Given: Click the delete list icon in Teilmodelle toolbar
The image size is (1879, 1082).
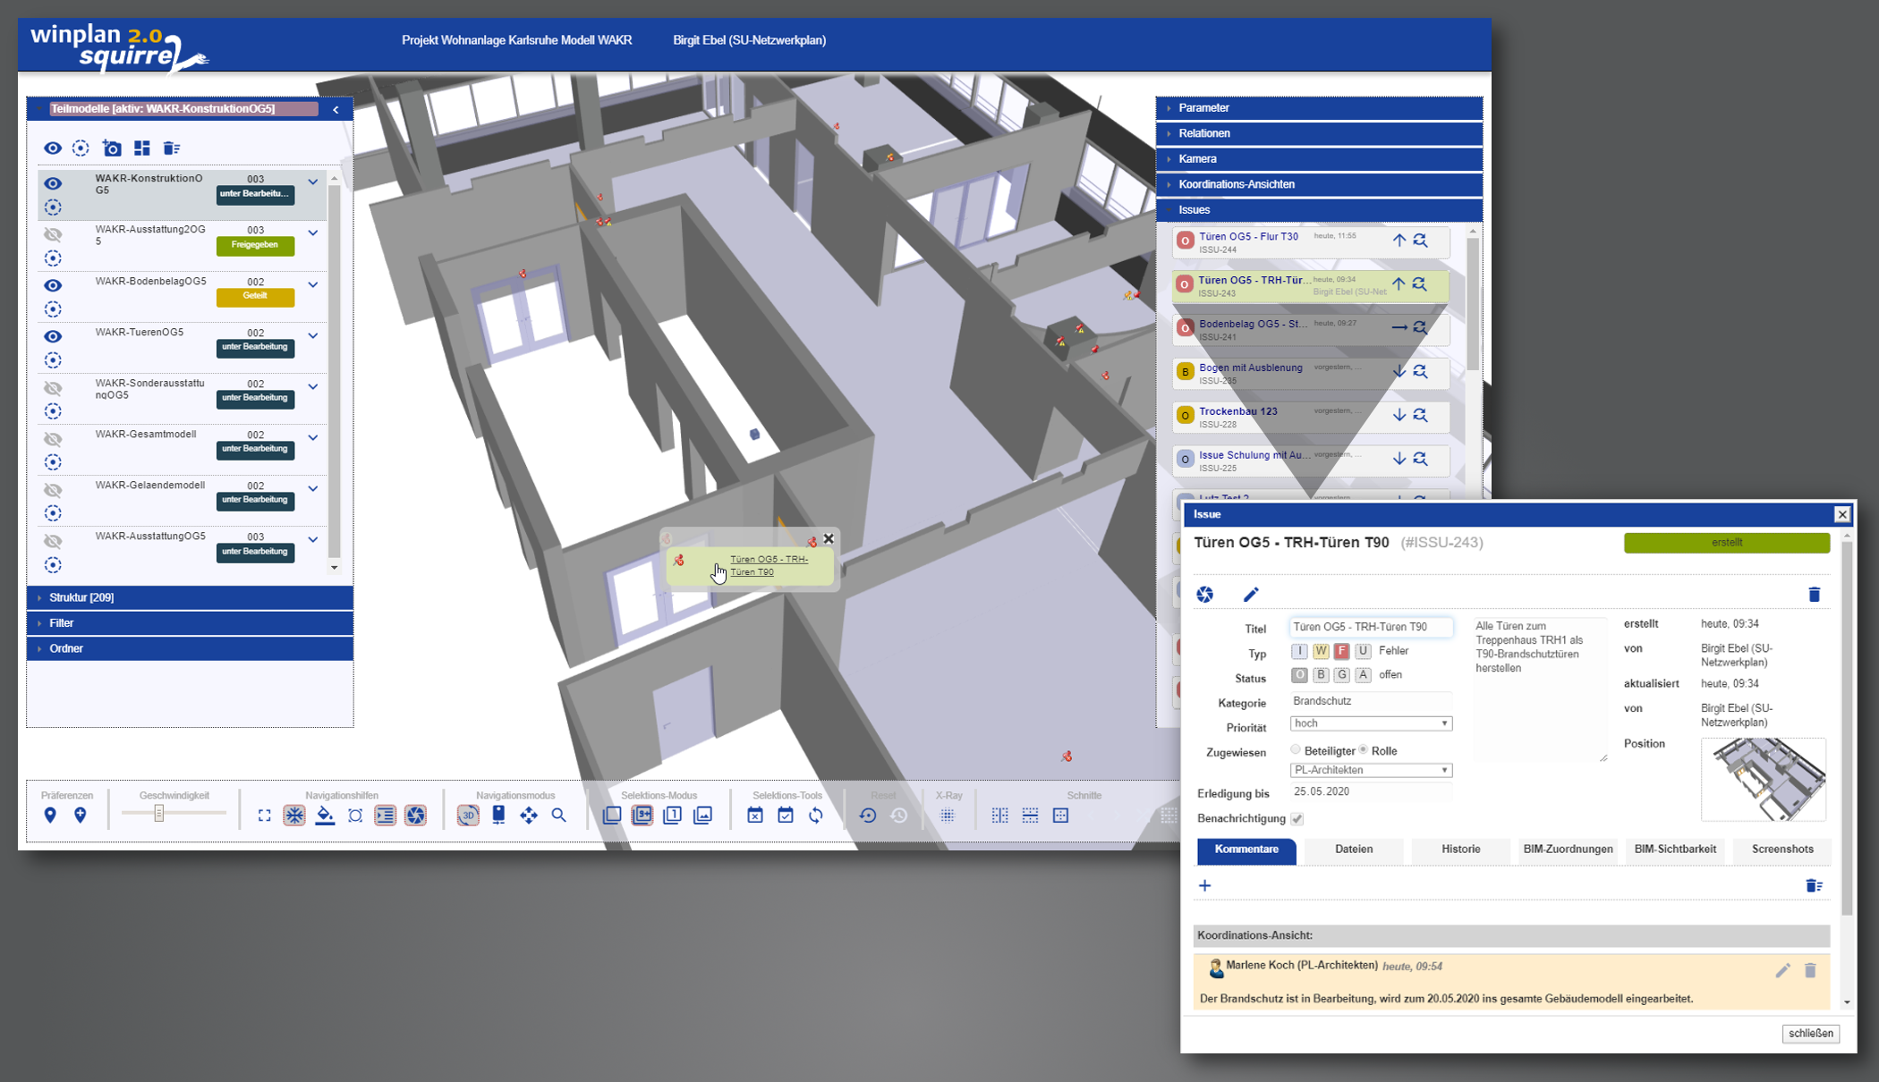Looking at the screenshot, I should pos(172,148).
